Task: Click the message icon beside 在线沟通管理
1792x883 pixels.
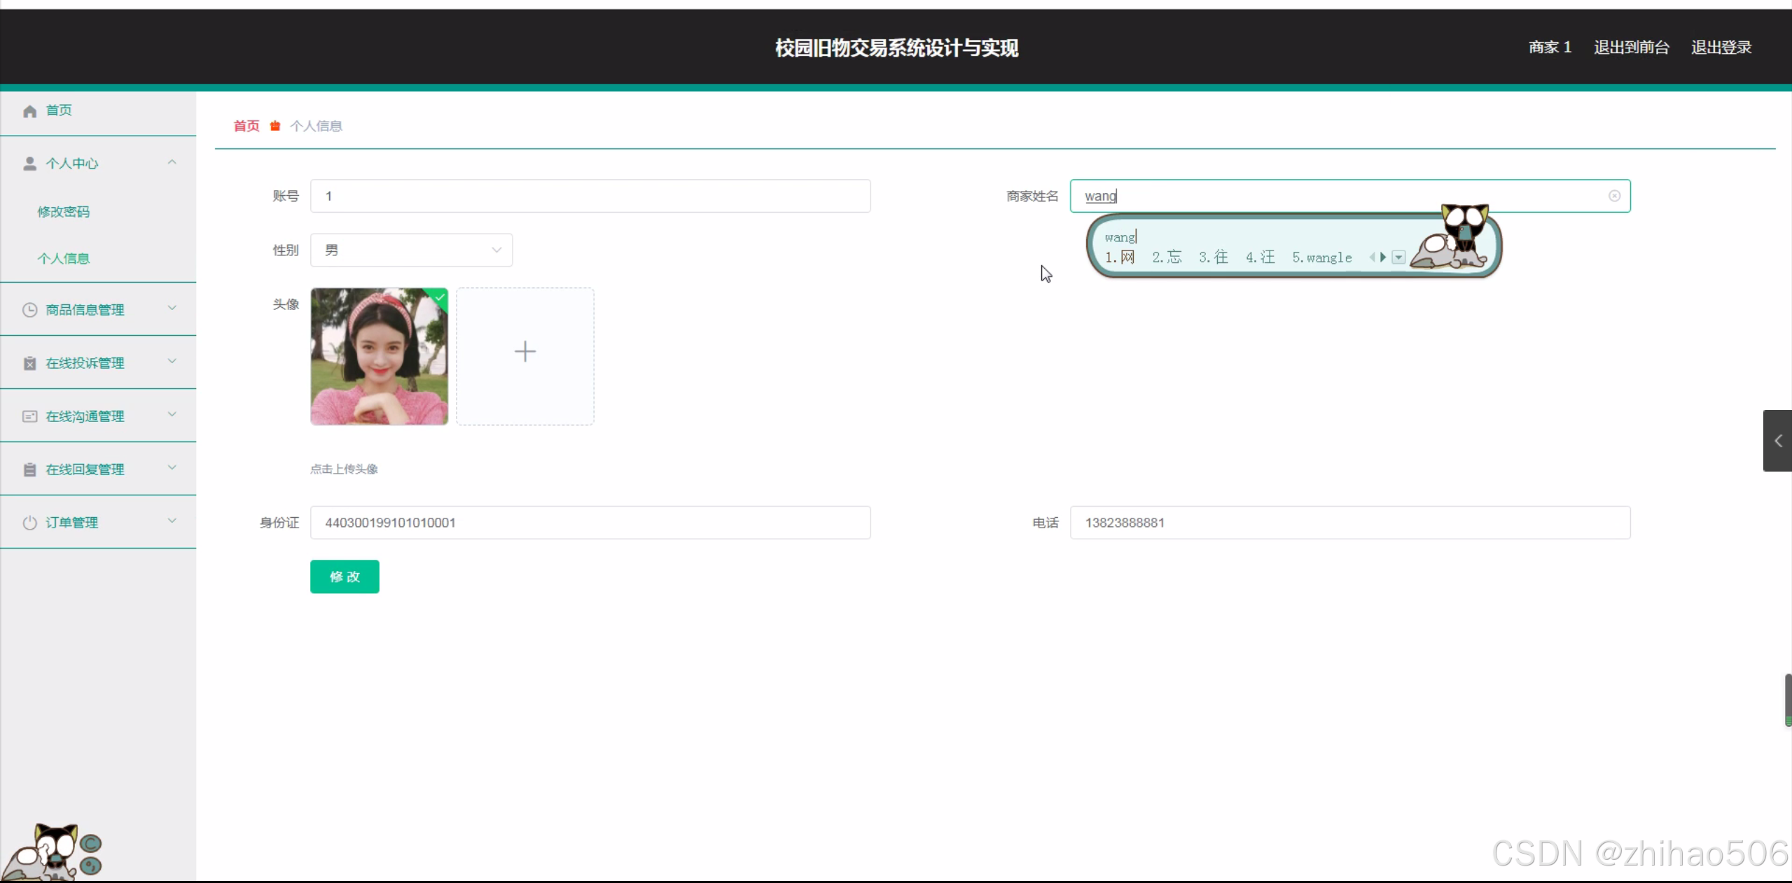Action: (x=29, y=416)
